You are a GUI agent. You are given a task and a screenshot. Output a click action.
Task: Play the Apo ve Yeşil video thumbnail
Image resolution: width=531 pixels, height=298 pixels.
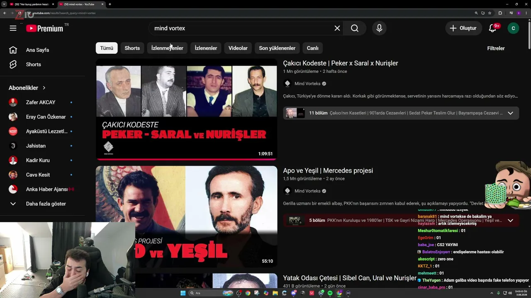coord(186,216)
